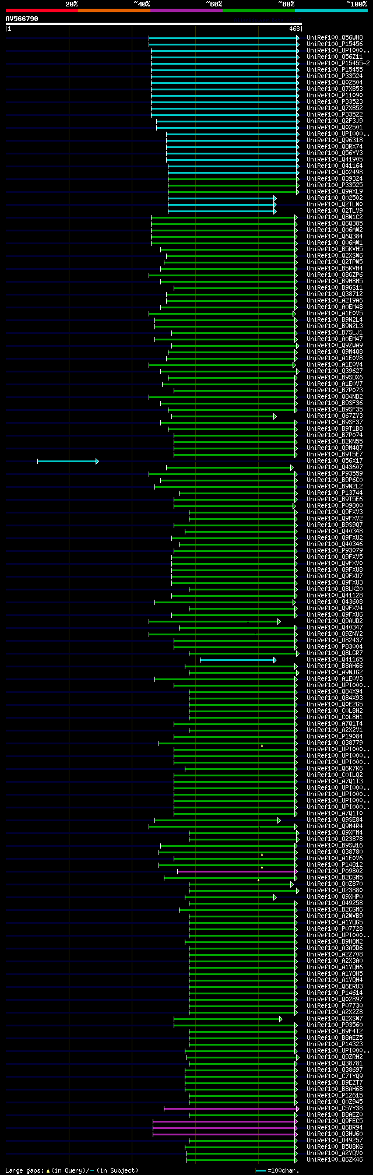Click the purple ~60% legend swatch
Screen dimensions: 373x1175
pos(186,10)
